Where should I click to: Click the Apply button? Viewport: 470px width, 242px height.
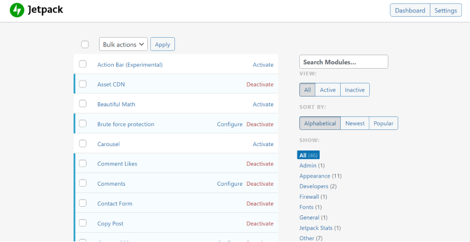coord(163,45)
